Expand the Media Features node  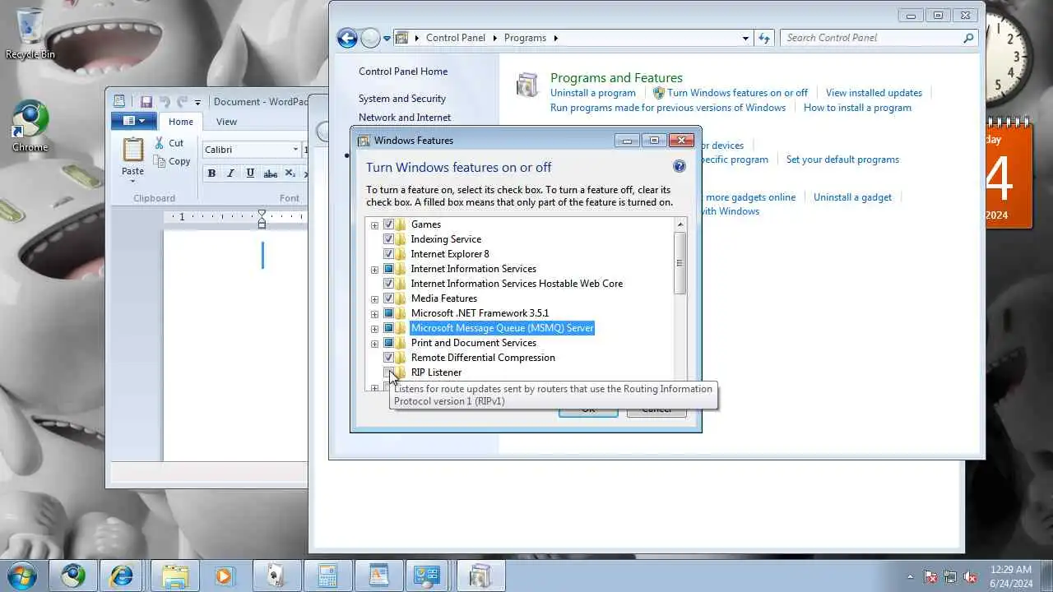point(374,298)
